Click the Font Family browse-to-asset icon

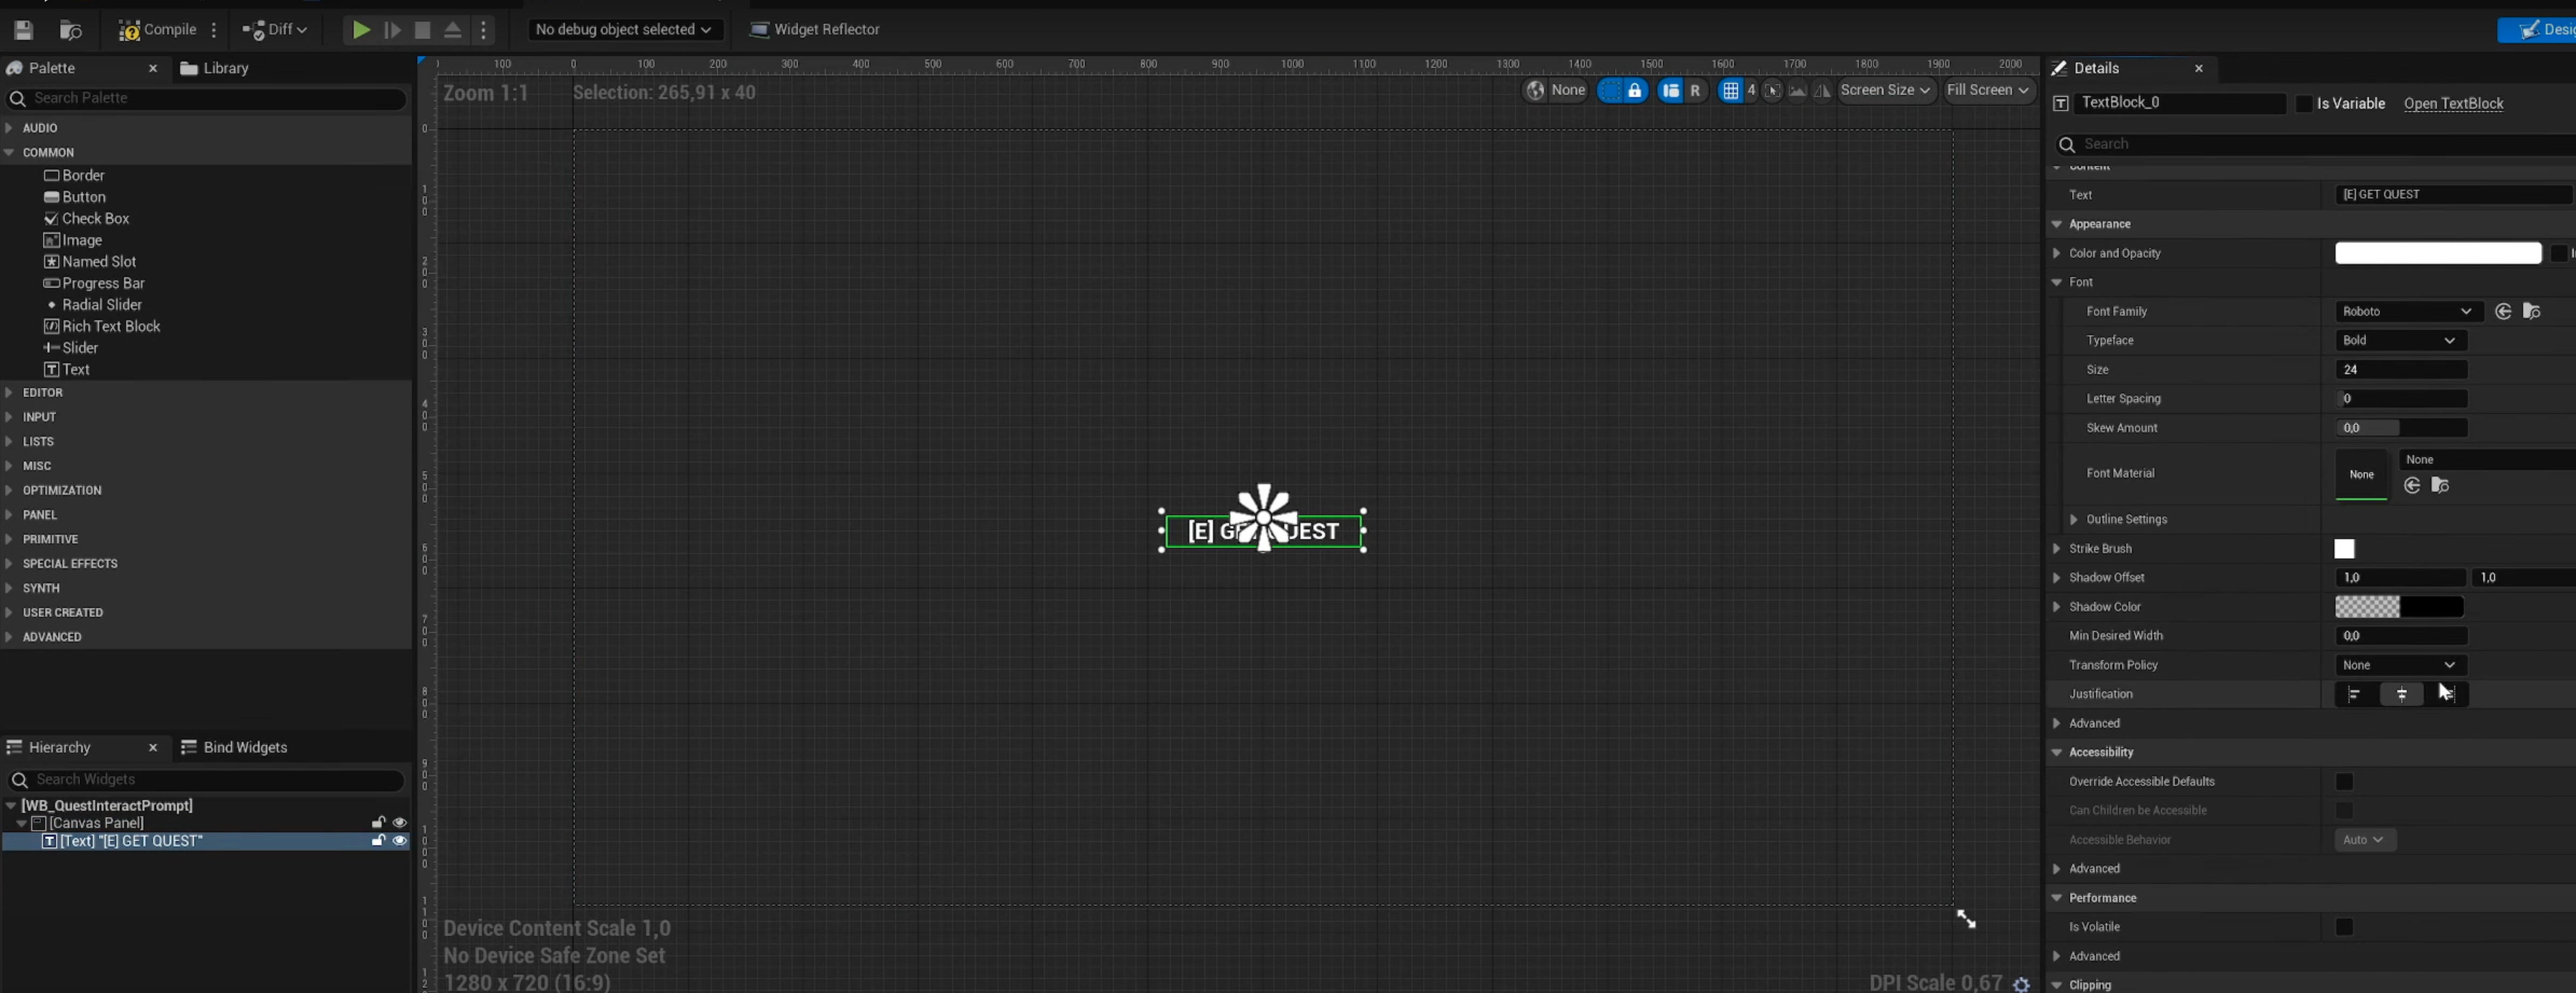[2531, 312]
